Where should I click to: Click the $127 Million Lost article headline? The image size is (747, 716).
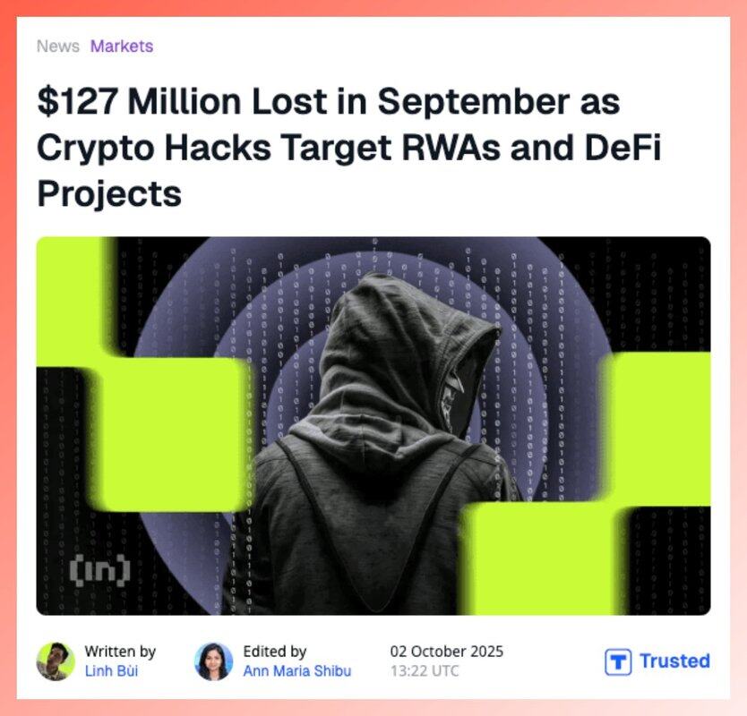pos(349,147)
